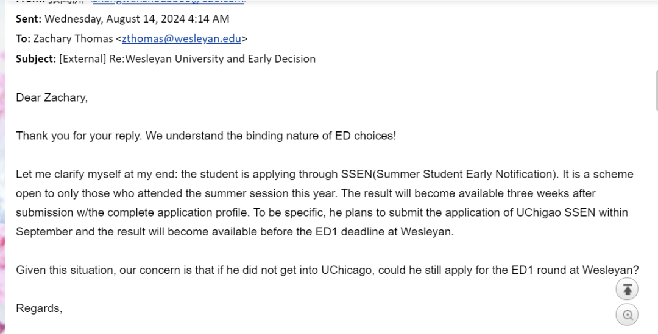Click the '[External]' tag in subject
This screenshot has height=334, width=658.
point(83,58)
